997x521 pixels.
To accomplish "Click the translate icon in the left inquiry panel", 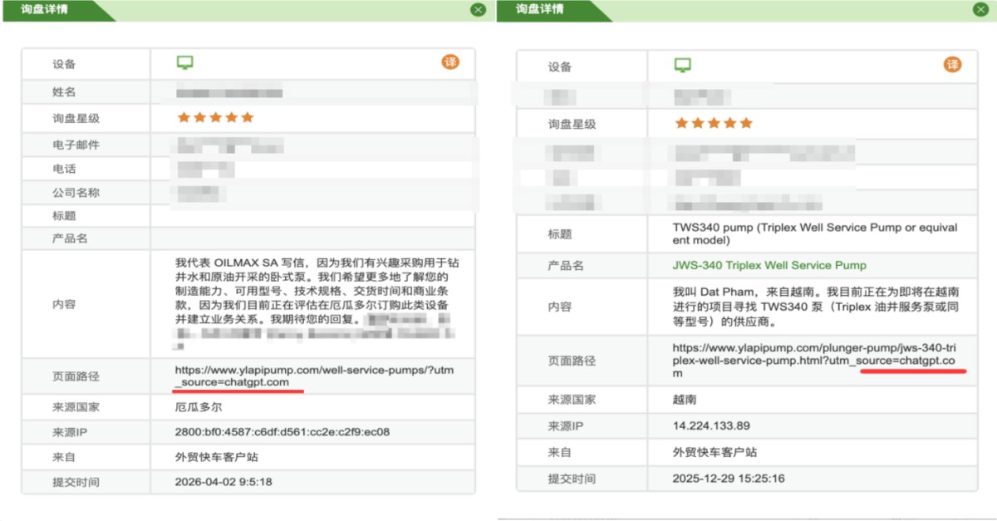I will point(450,62).
